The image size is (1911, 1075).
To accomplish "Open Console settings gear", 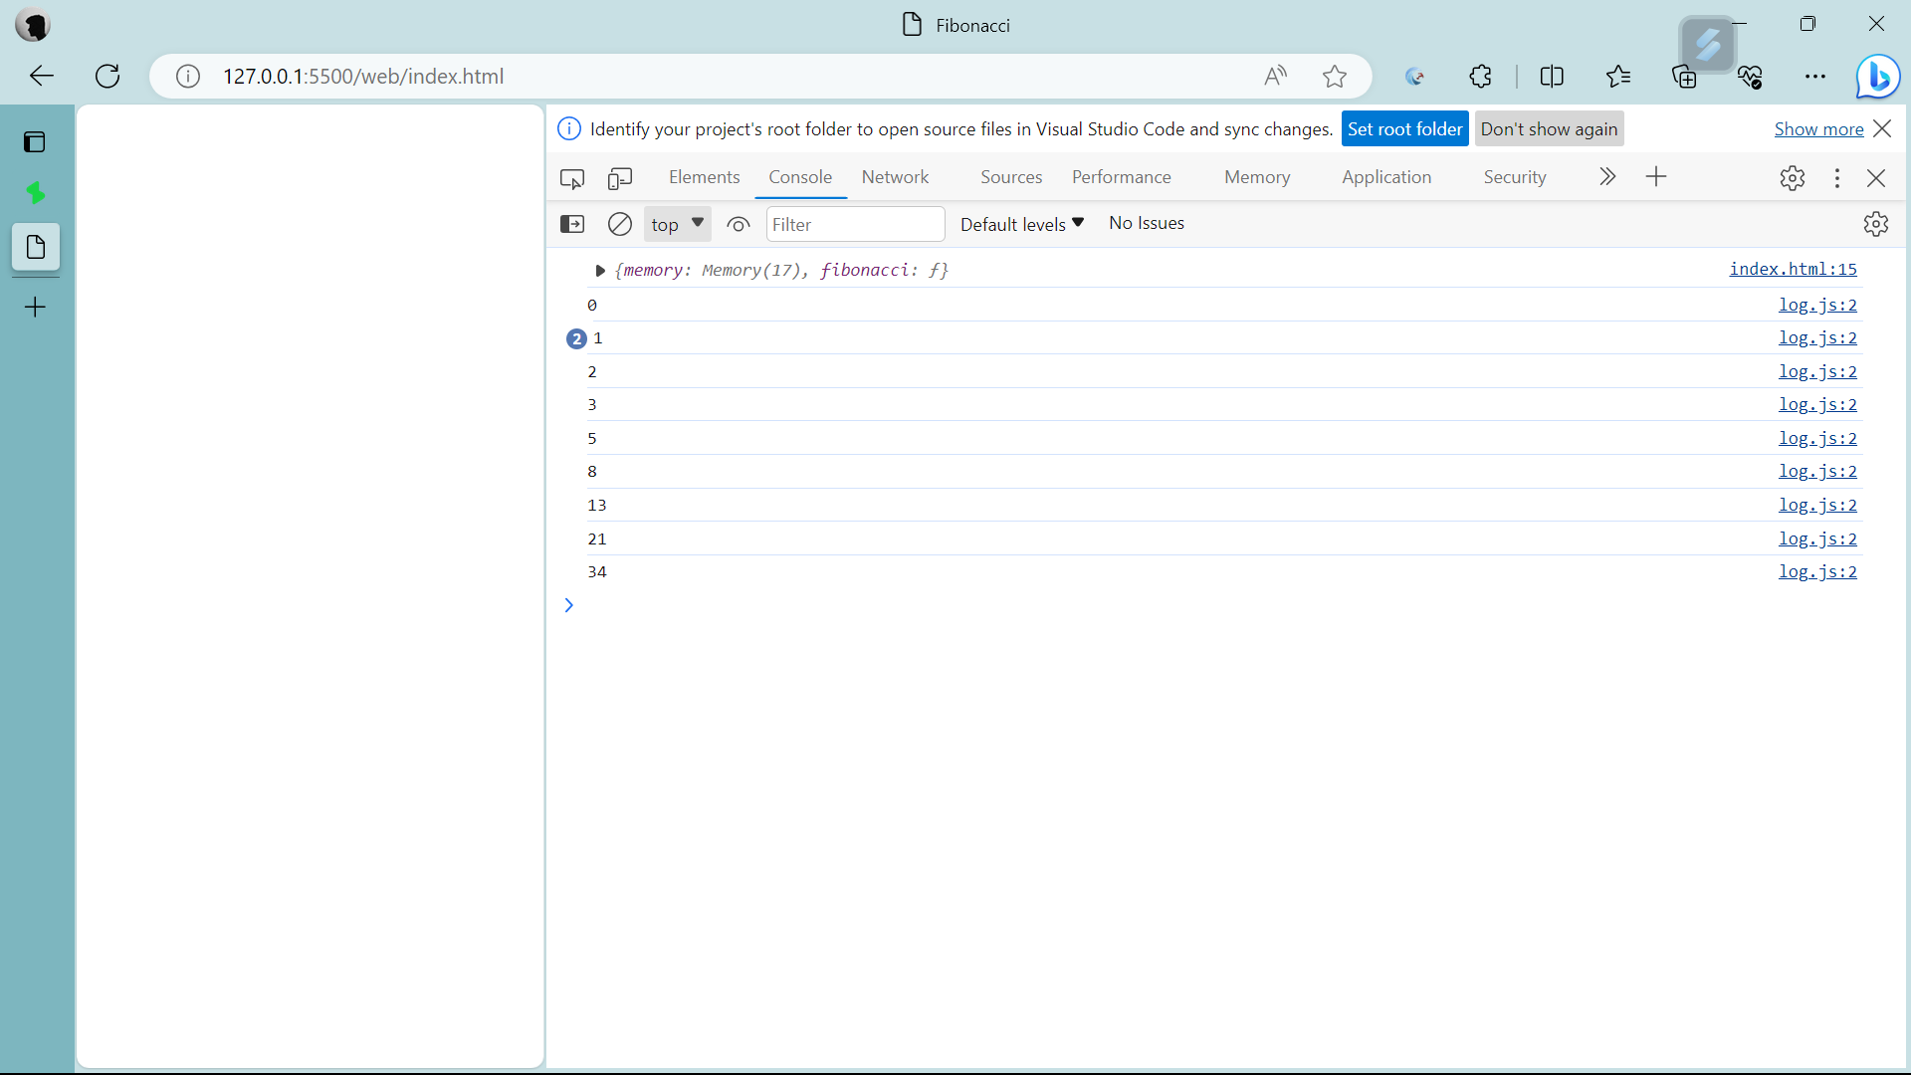I will [1876, 224].
